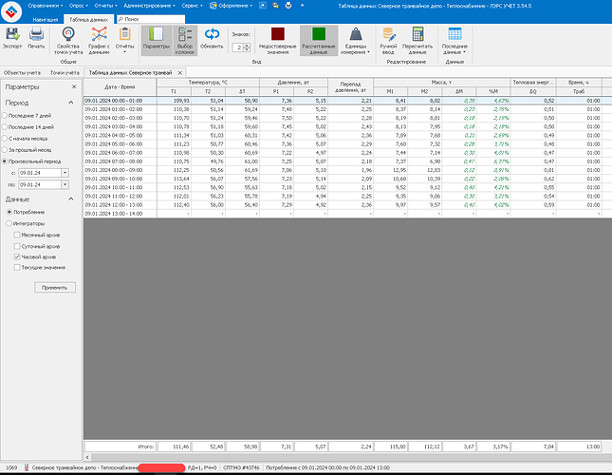Select Интеграторы radio option
This screenshot has height=475, width=612.
point(9,223)
